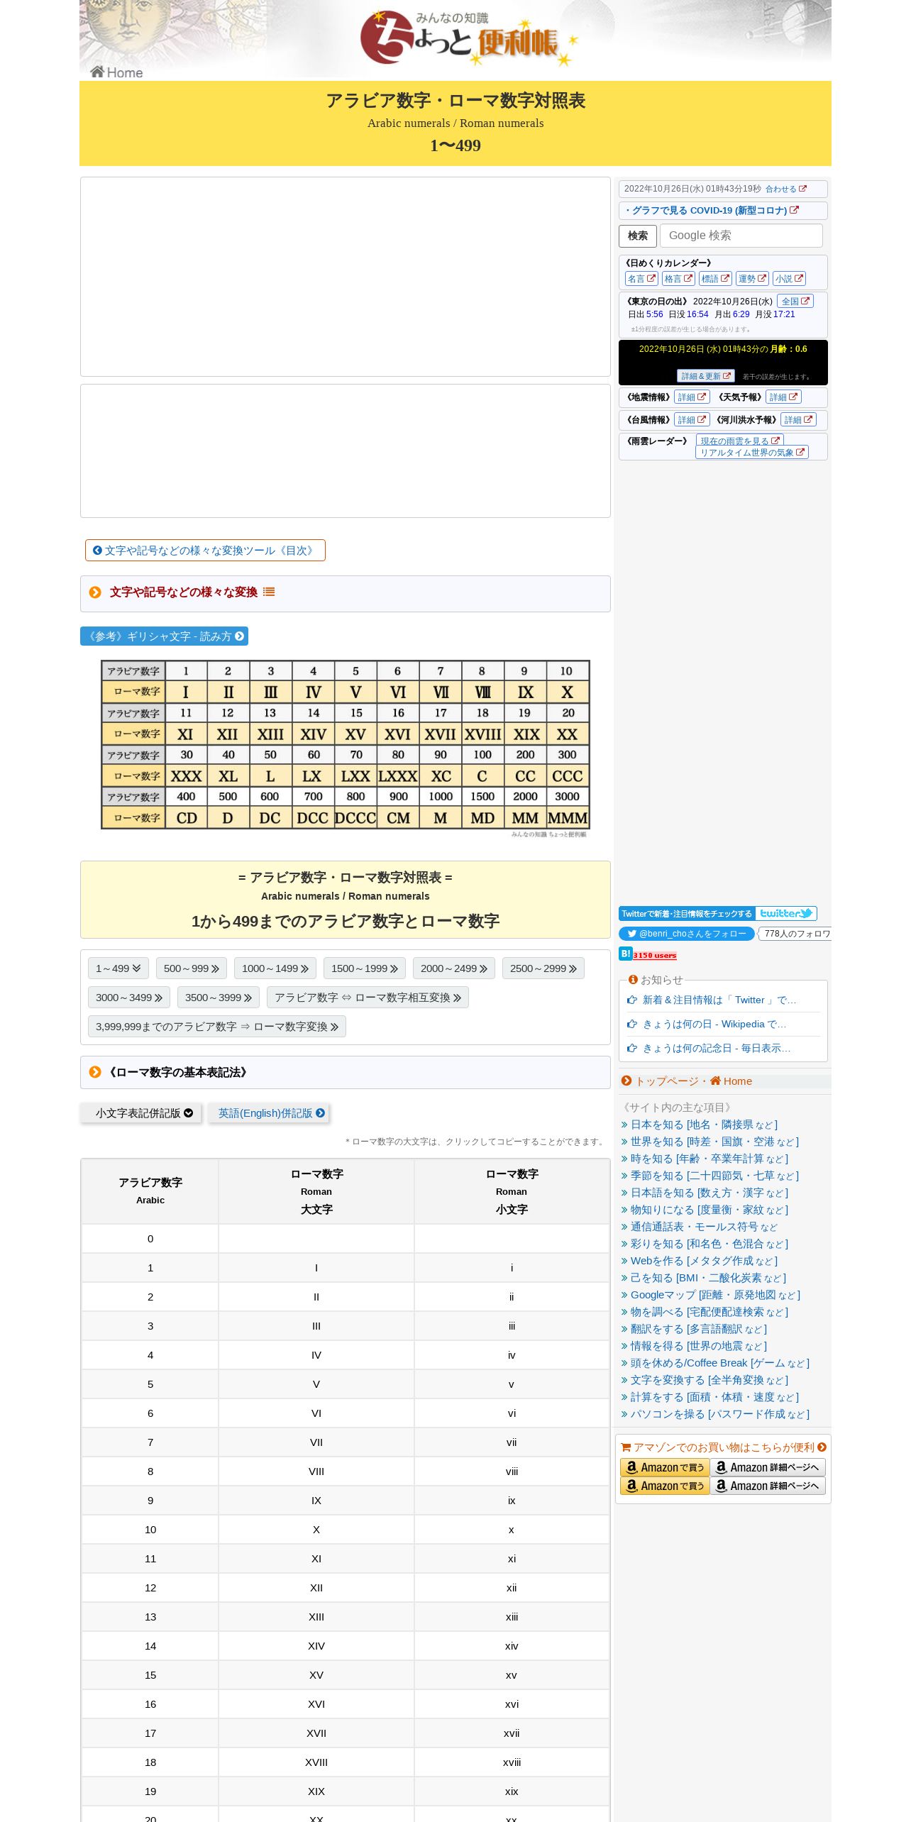Click the Home icon link
This screenshot has width=911, height=1822.
click(x=116, y=72)
